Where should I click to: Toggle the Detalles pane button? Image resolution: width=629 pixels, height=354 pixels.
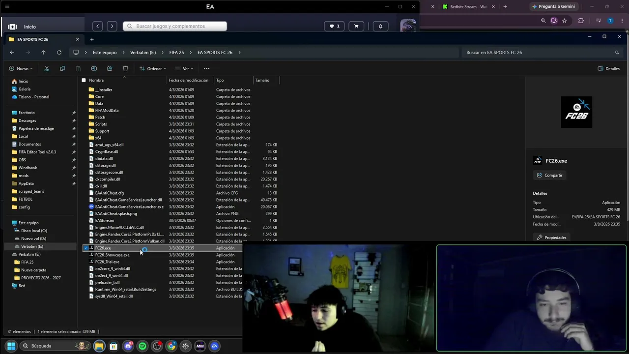point(608,69)
